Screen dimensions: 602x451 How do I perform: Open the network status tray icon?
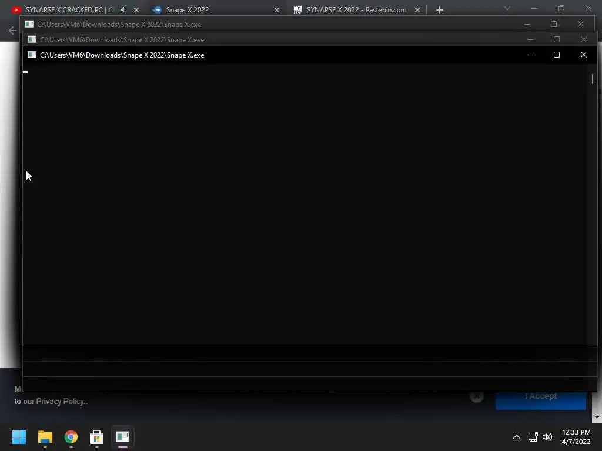[533, 437]
